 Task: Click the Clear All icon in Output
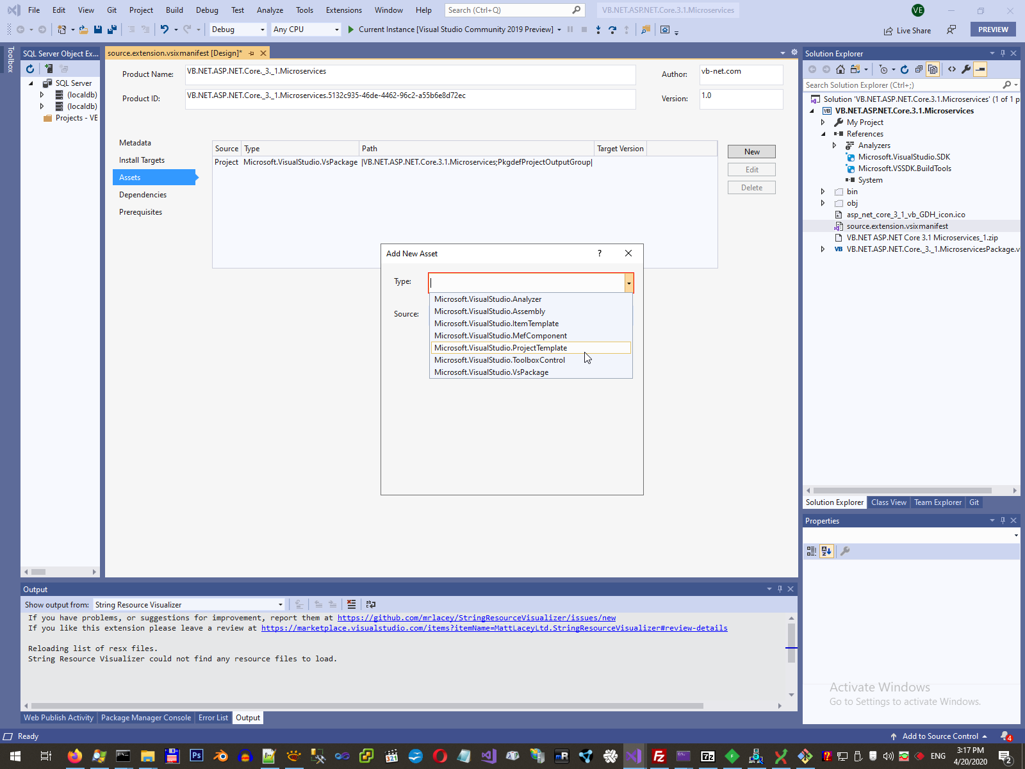coord(351,604)
